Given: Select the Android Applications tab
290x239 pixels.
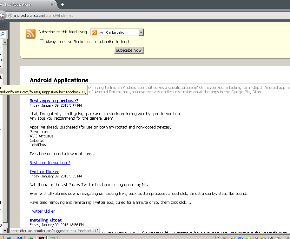Looking at the screenshot, I should tap(19, 4).
